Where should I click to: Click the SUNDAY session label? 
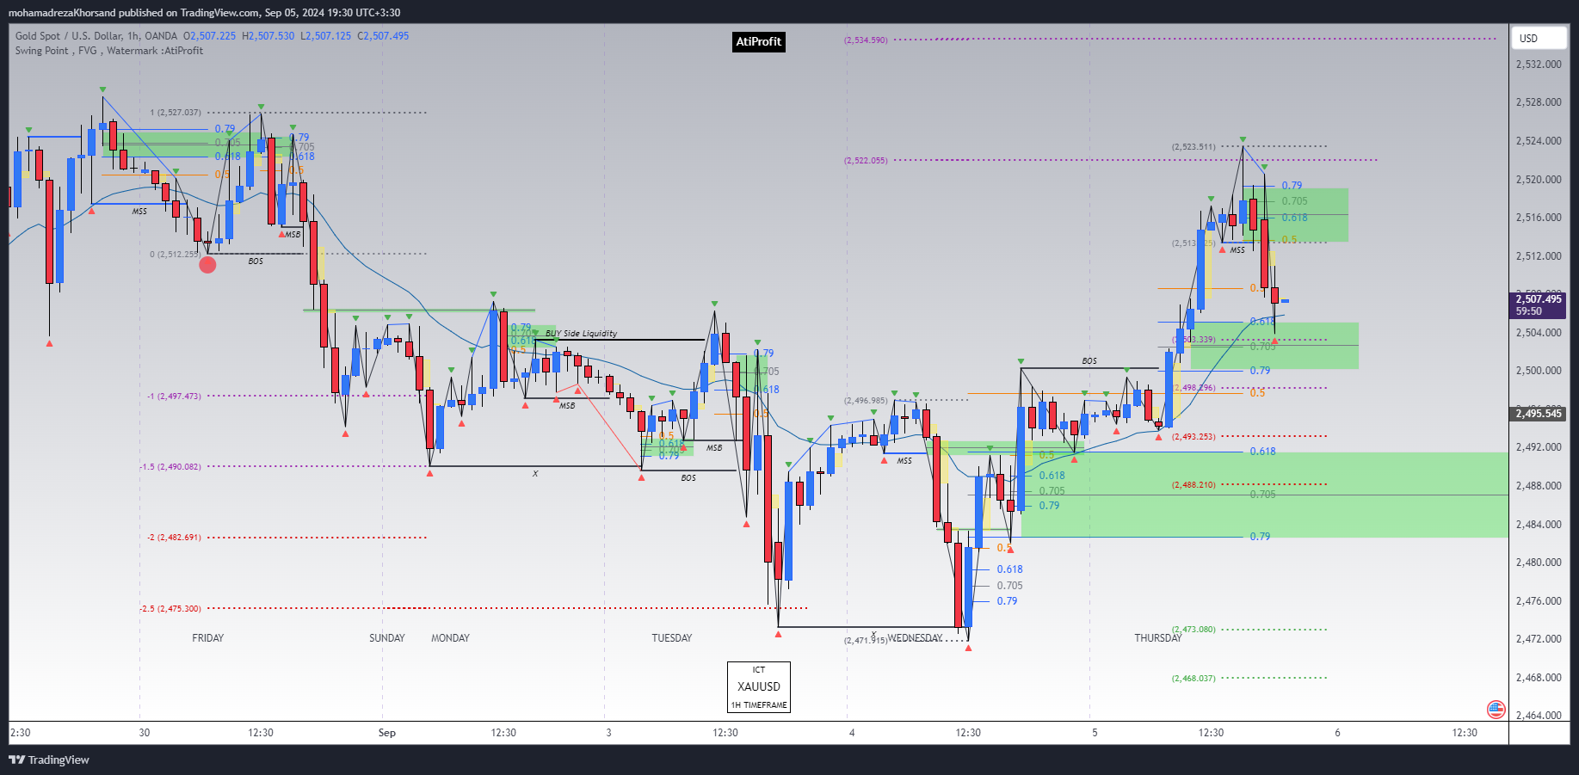click(x=387, y=638)
